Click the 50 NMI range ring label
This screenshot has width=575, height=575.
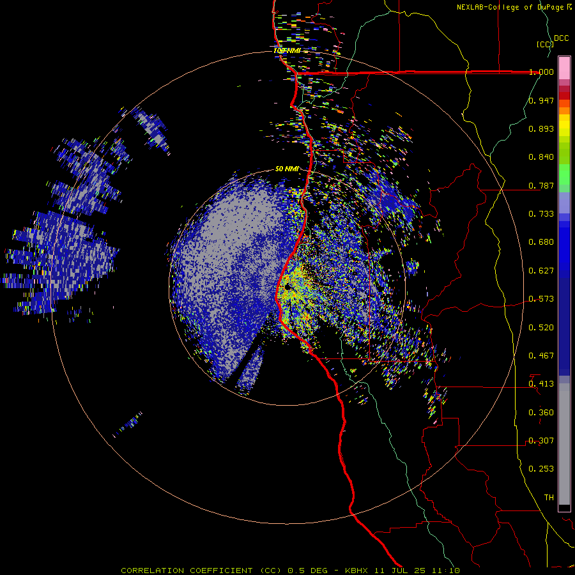[x=287, y=169]
